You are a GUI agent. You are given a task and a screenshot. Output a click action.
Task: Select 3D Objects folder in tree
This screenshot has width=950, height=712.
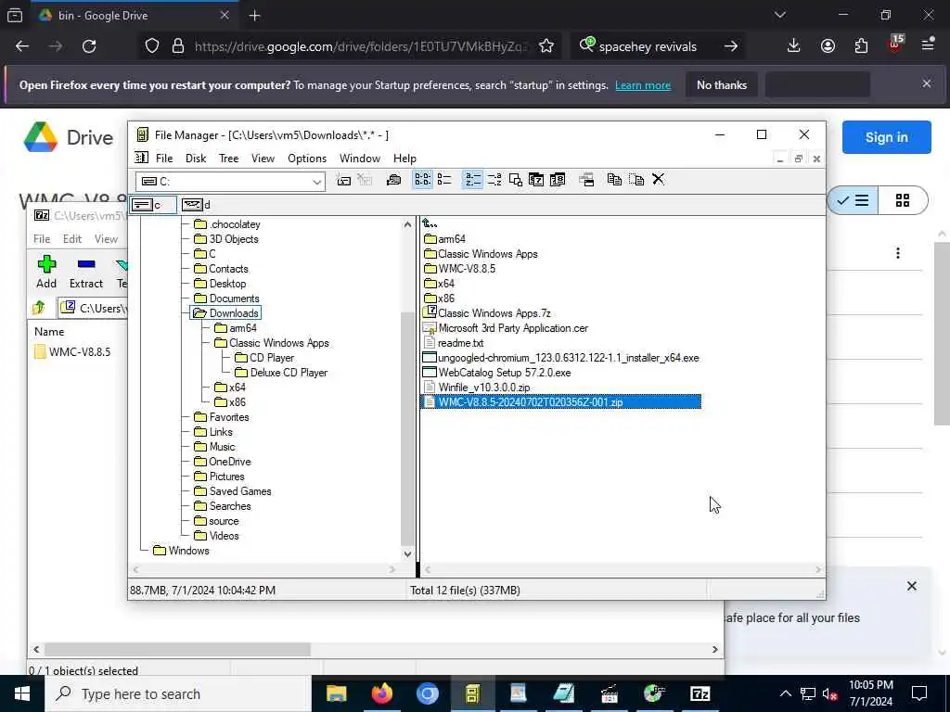(x=226, y=239)
